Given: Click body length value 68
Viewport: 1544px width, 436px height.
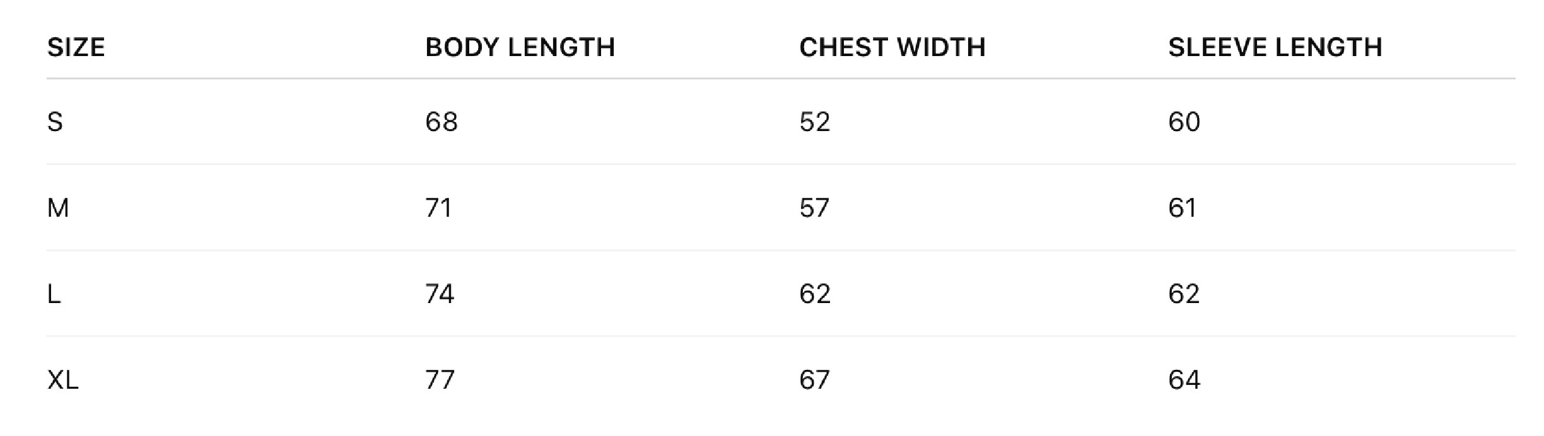Looking at the screenshot, I should click(441, 122).
